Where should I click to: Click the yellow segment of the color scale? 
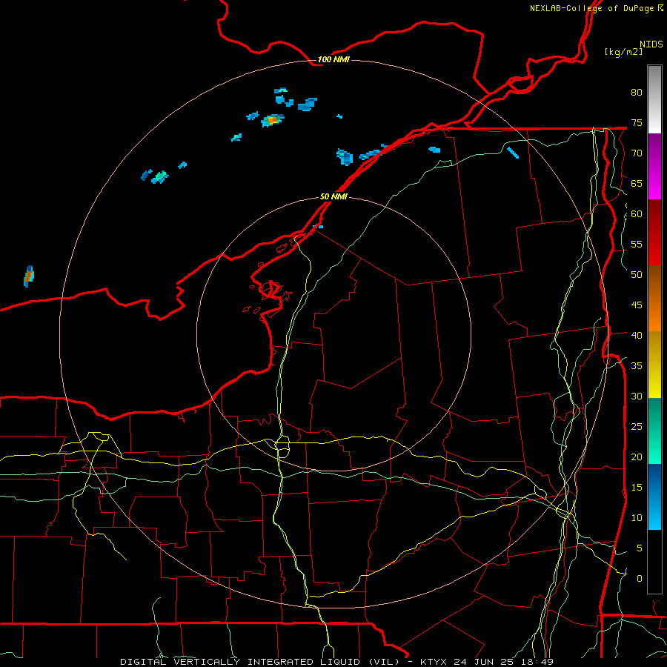pyautogui.click(x=654, y=365)
